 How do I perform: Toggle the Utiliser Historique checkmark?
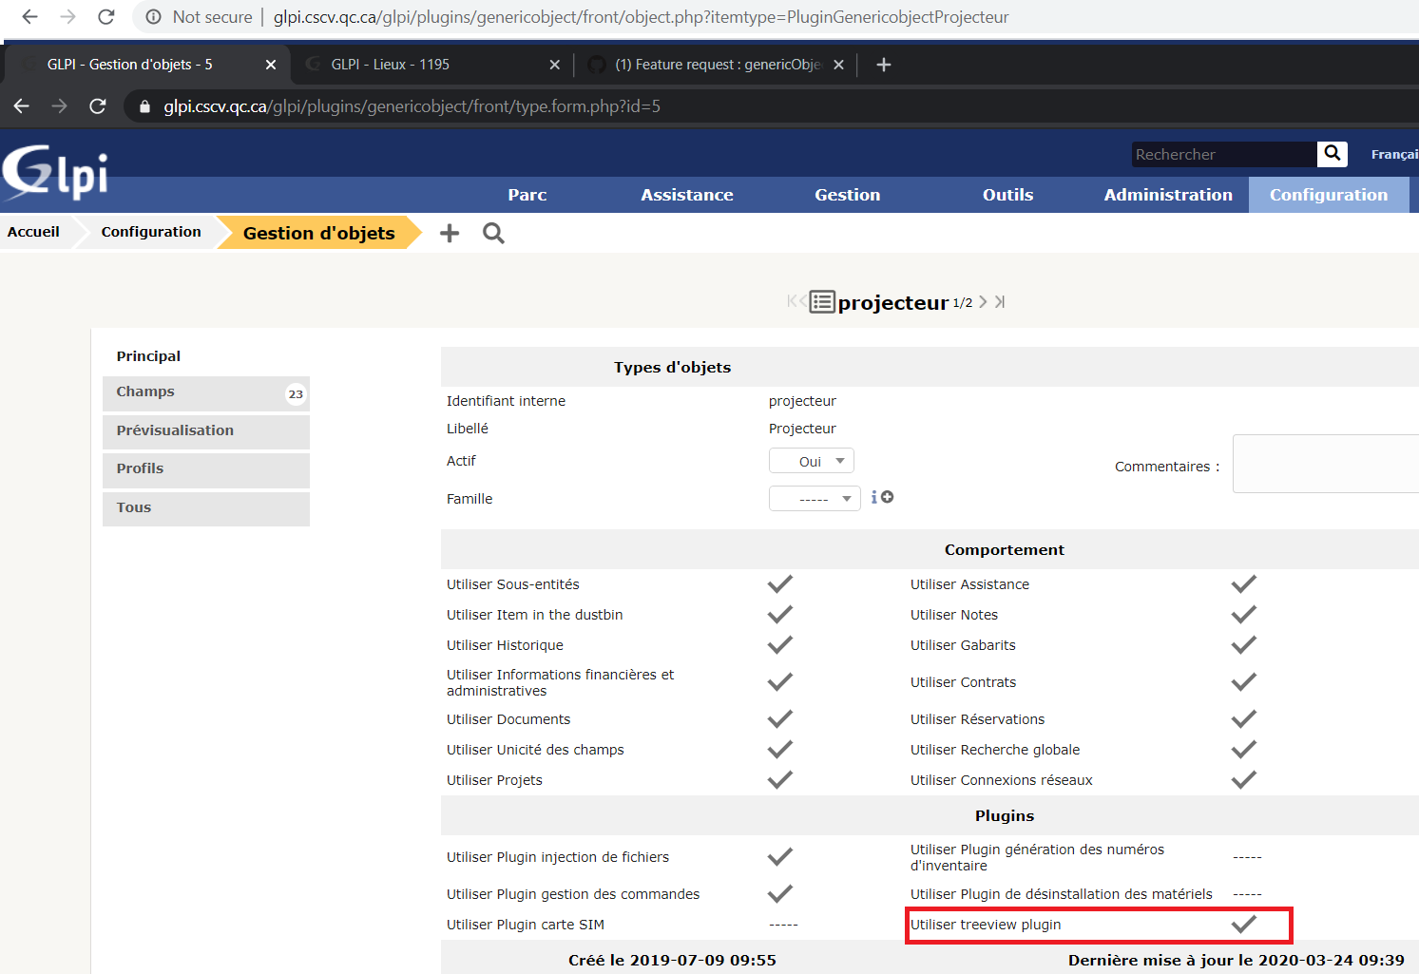[779, 644]
